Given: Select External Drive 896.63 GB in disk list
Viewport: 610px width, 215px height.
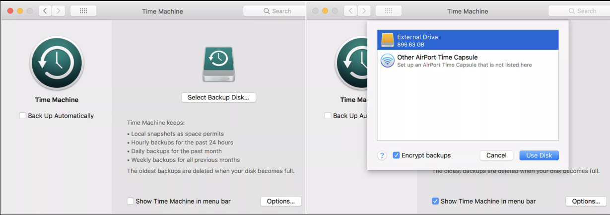Looking at the screenshot, I should tap(468, 40).
